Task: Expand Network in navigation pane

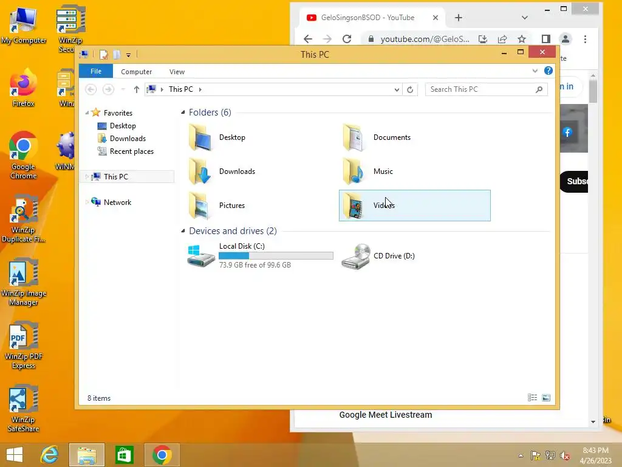Action: [87, 202]
